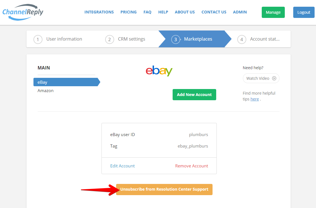Click the ChannelReply logo
316x208 pixels.
point(23,12)
